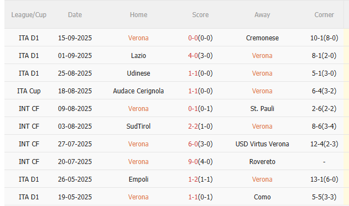Open the 6-0 score match details
Image resolution: width=349 pixels, height=206 pixels.
click(193, 144)
